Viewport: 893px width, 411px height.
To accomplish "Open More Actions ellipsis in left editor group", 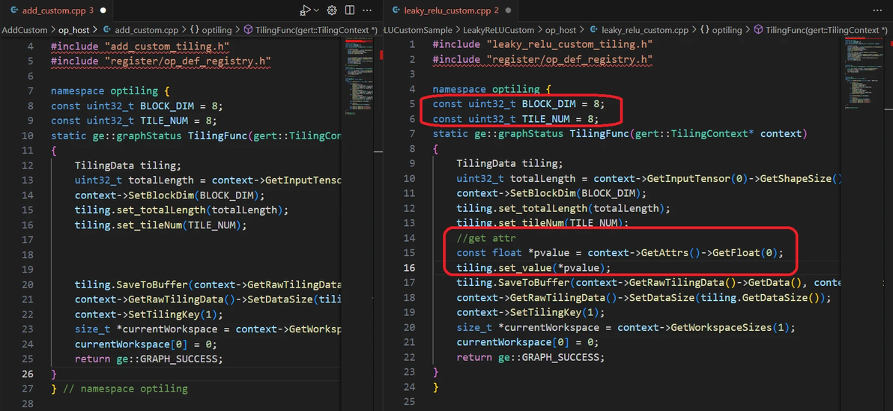I will tap(367, 10).
